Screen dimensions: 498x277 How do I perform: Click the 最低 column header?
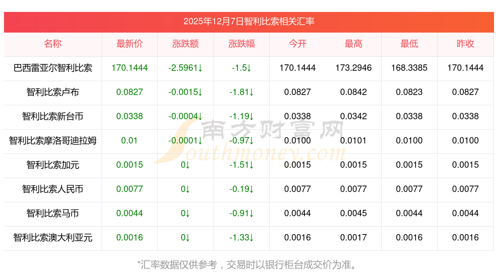click(x=409, y=44)
